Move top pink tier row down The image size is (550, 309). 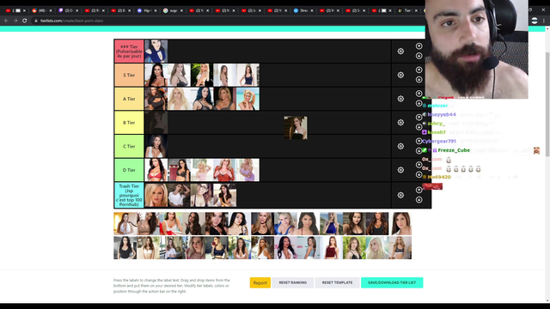tap(419, 56)
